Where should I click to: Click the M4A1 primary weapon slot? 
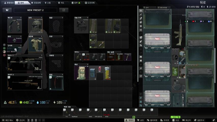25,64
